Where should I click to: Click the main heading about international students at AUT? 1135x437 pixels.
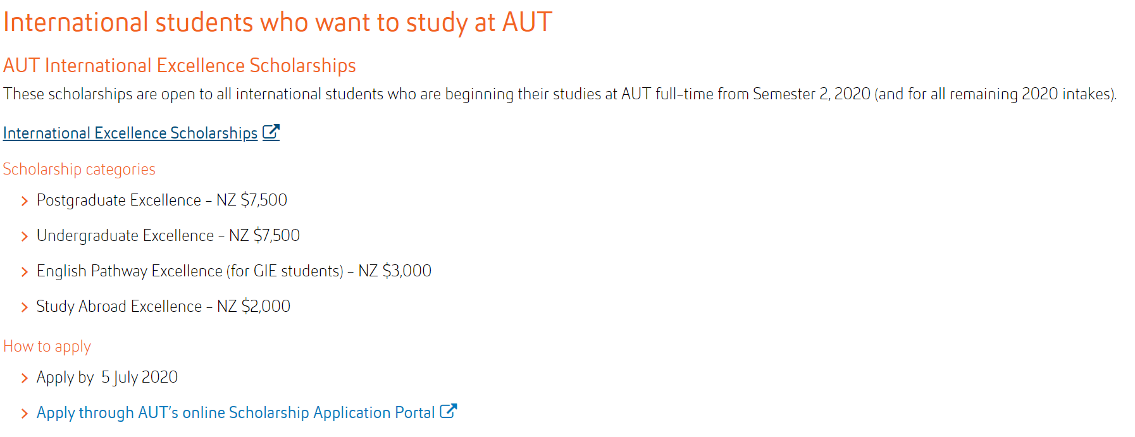point(278,22)
